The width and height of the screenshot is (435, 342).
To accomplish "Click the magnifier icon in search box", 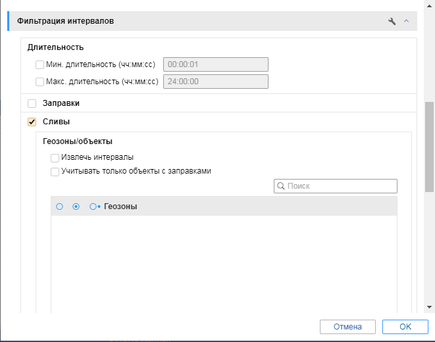I will [x=281, y=186].
